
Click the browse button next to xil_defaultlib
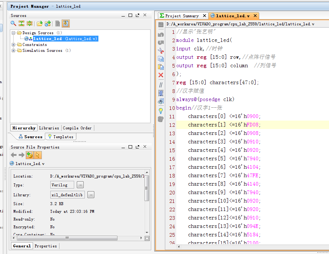tap(91, 195)
